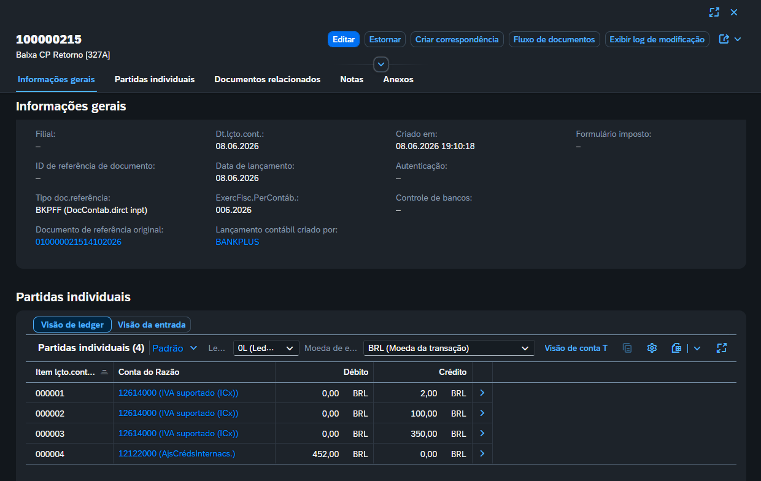Open original reference document 010000021514102026 link
761x481 pixels.
[79, 242]
